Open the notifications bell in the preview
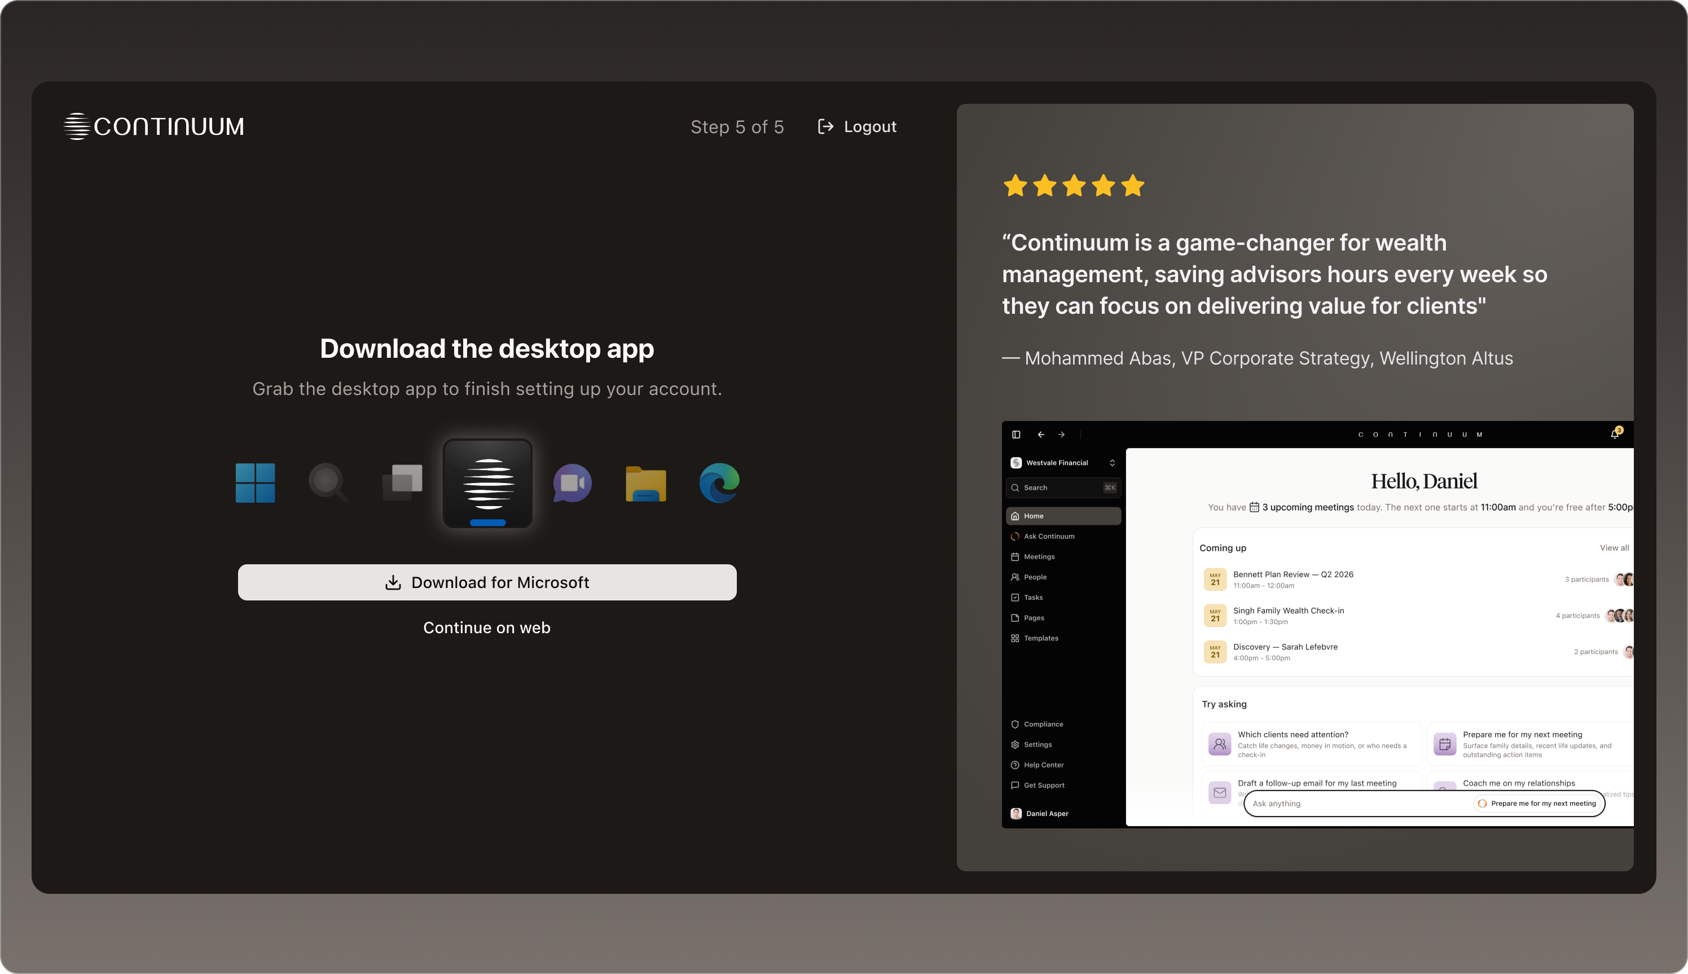Screen dimensions: 1688x974 [1615, 434]
